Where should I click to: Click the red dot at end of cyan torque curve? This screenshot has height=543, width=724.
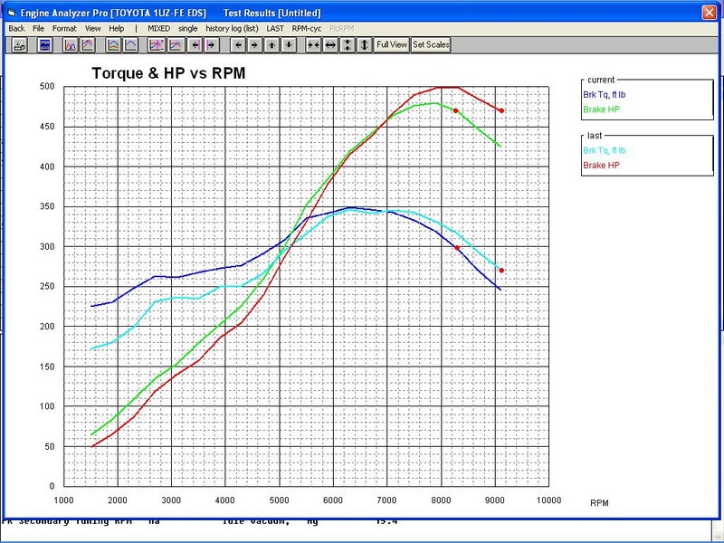click(501, 271)
